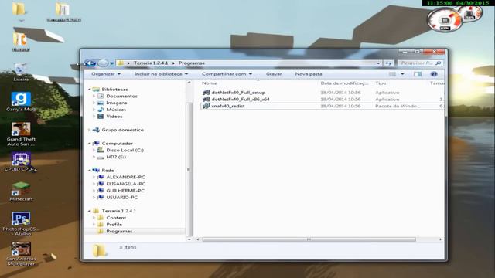Sort by the Nome column header
The height and width of the screenshot is (278, 495).
[210, 83]
